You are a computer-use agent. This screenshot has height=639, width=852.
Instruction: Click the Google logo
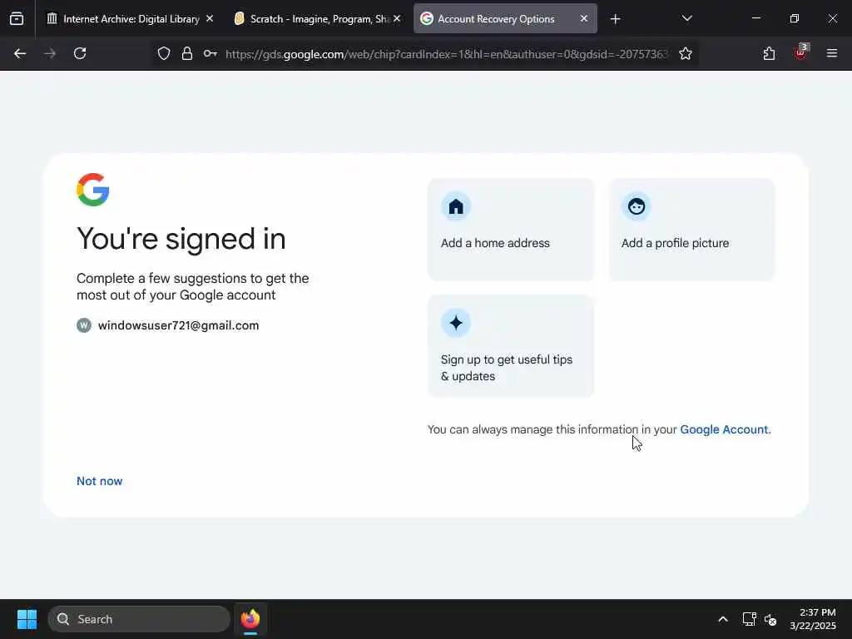(x=93, y=190)
